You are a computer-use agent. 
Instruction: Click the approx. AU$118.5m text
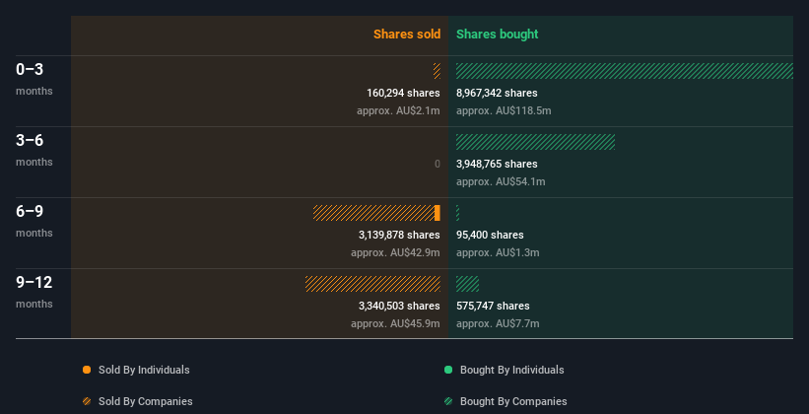click(x=504, y=111)
